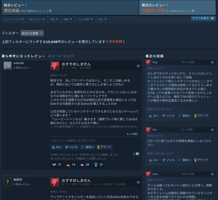Image resolution: width=218 pixels, height=200 pixels.
Task: Open 無路矢's question mark avatar
Action: (x=8, y=182)
